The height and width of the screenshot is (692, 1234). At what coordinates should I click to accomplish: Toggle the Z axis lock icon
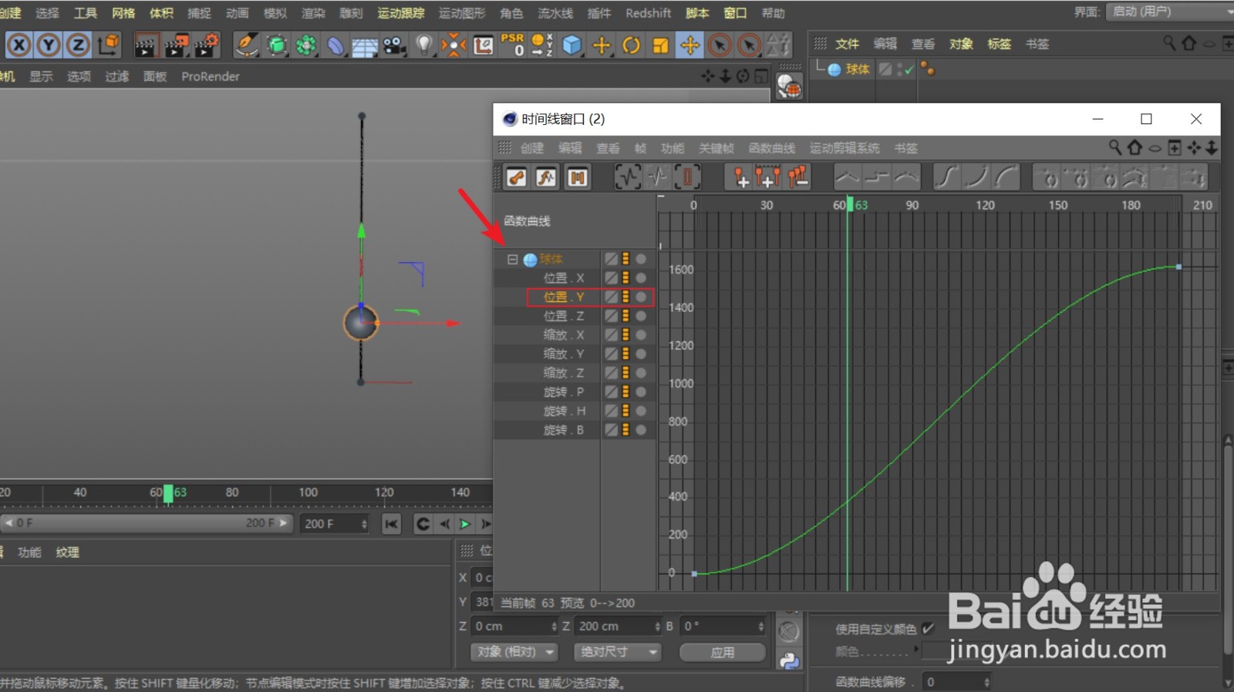point(78,45)
